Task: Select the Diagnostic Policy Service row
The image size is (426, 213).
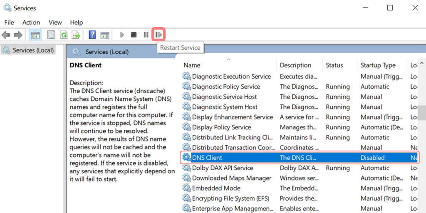Action: (x=300, y=87)
